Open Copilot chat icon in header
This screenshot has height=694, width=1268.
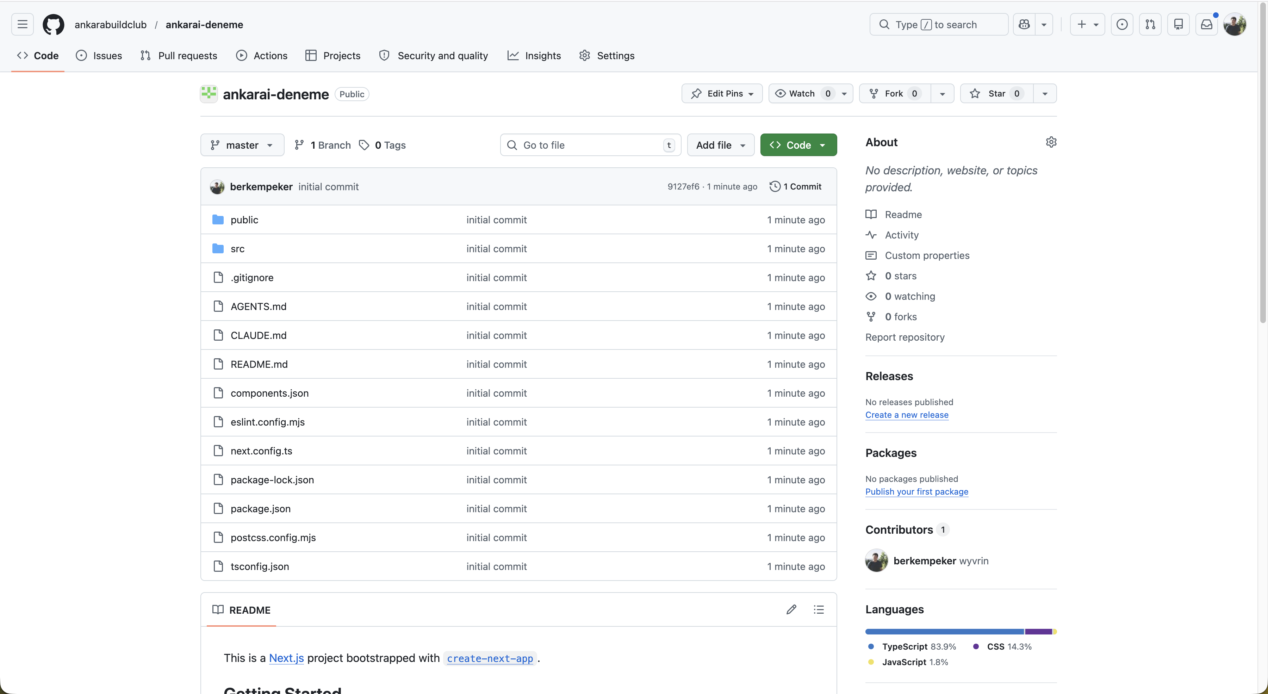click(x=1024, y=24)
